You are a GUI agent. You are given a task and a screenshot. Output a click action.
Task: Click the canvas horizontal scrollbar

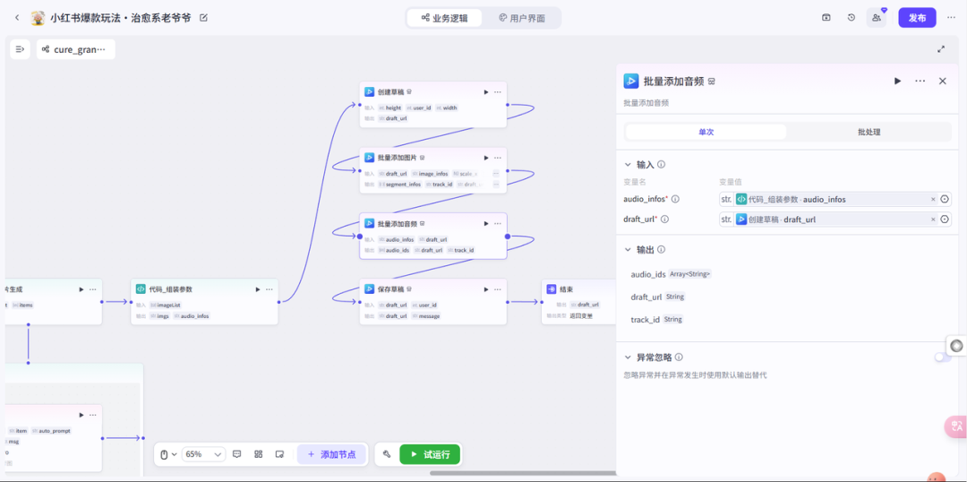point(522,473)
